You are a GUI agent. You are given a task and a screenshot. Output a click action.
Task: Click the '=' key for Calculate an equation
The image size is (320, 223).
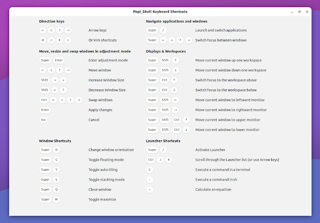pos(150,190)
